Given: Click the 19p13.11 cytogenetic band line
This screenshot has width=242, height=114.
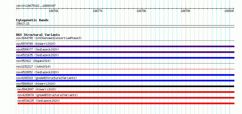Looking at the screenshot, I should [125, 26].
